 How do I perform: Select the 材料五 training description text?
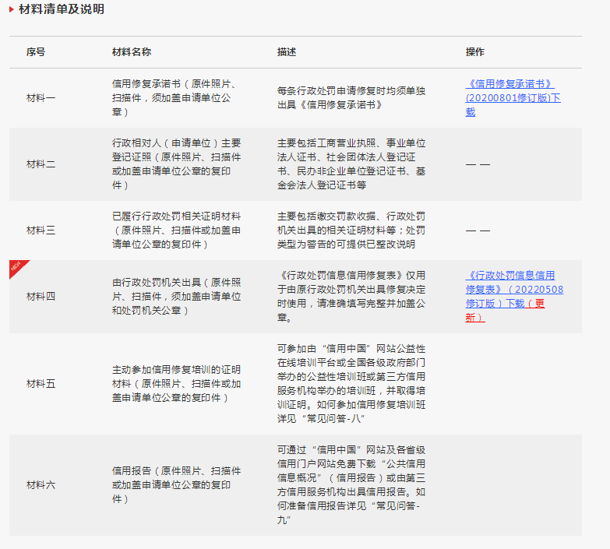(x=351, y=383)
